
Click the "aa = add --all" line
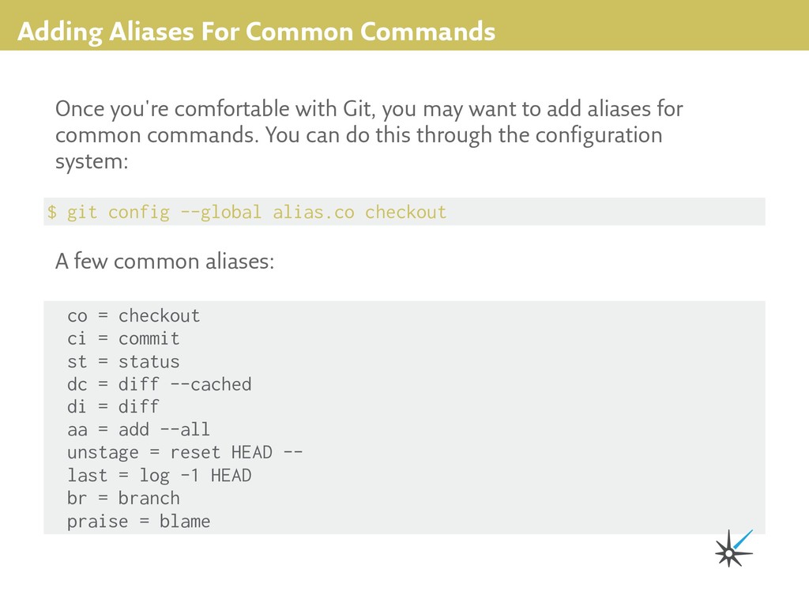138,430
